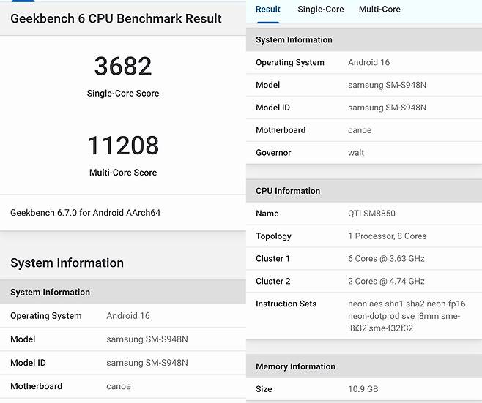This screenshot has width=482, height=403.
Task: Click the Multi-Core Score label
Action: click(123, 173)
